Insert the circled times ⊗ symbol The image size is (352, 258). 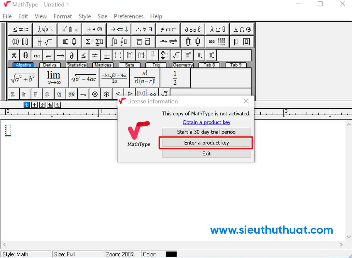pos(95,94)
